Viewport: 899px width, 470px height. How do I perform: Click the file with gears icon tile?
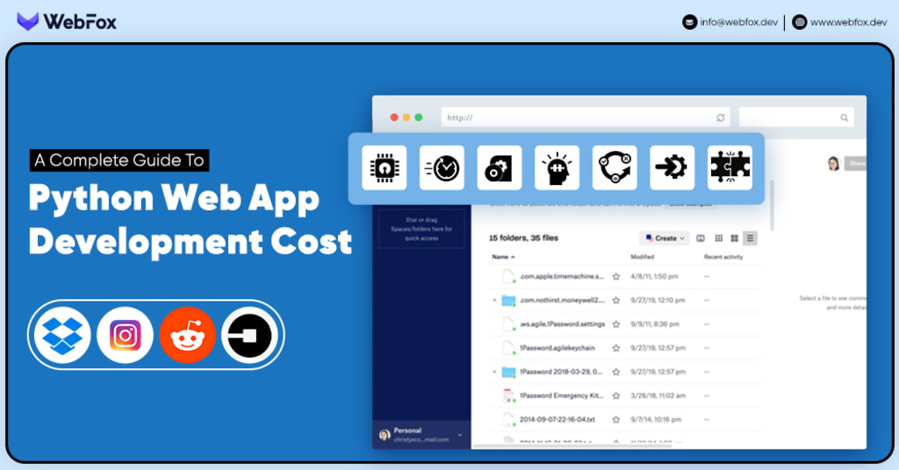point(500,167)
